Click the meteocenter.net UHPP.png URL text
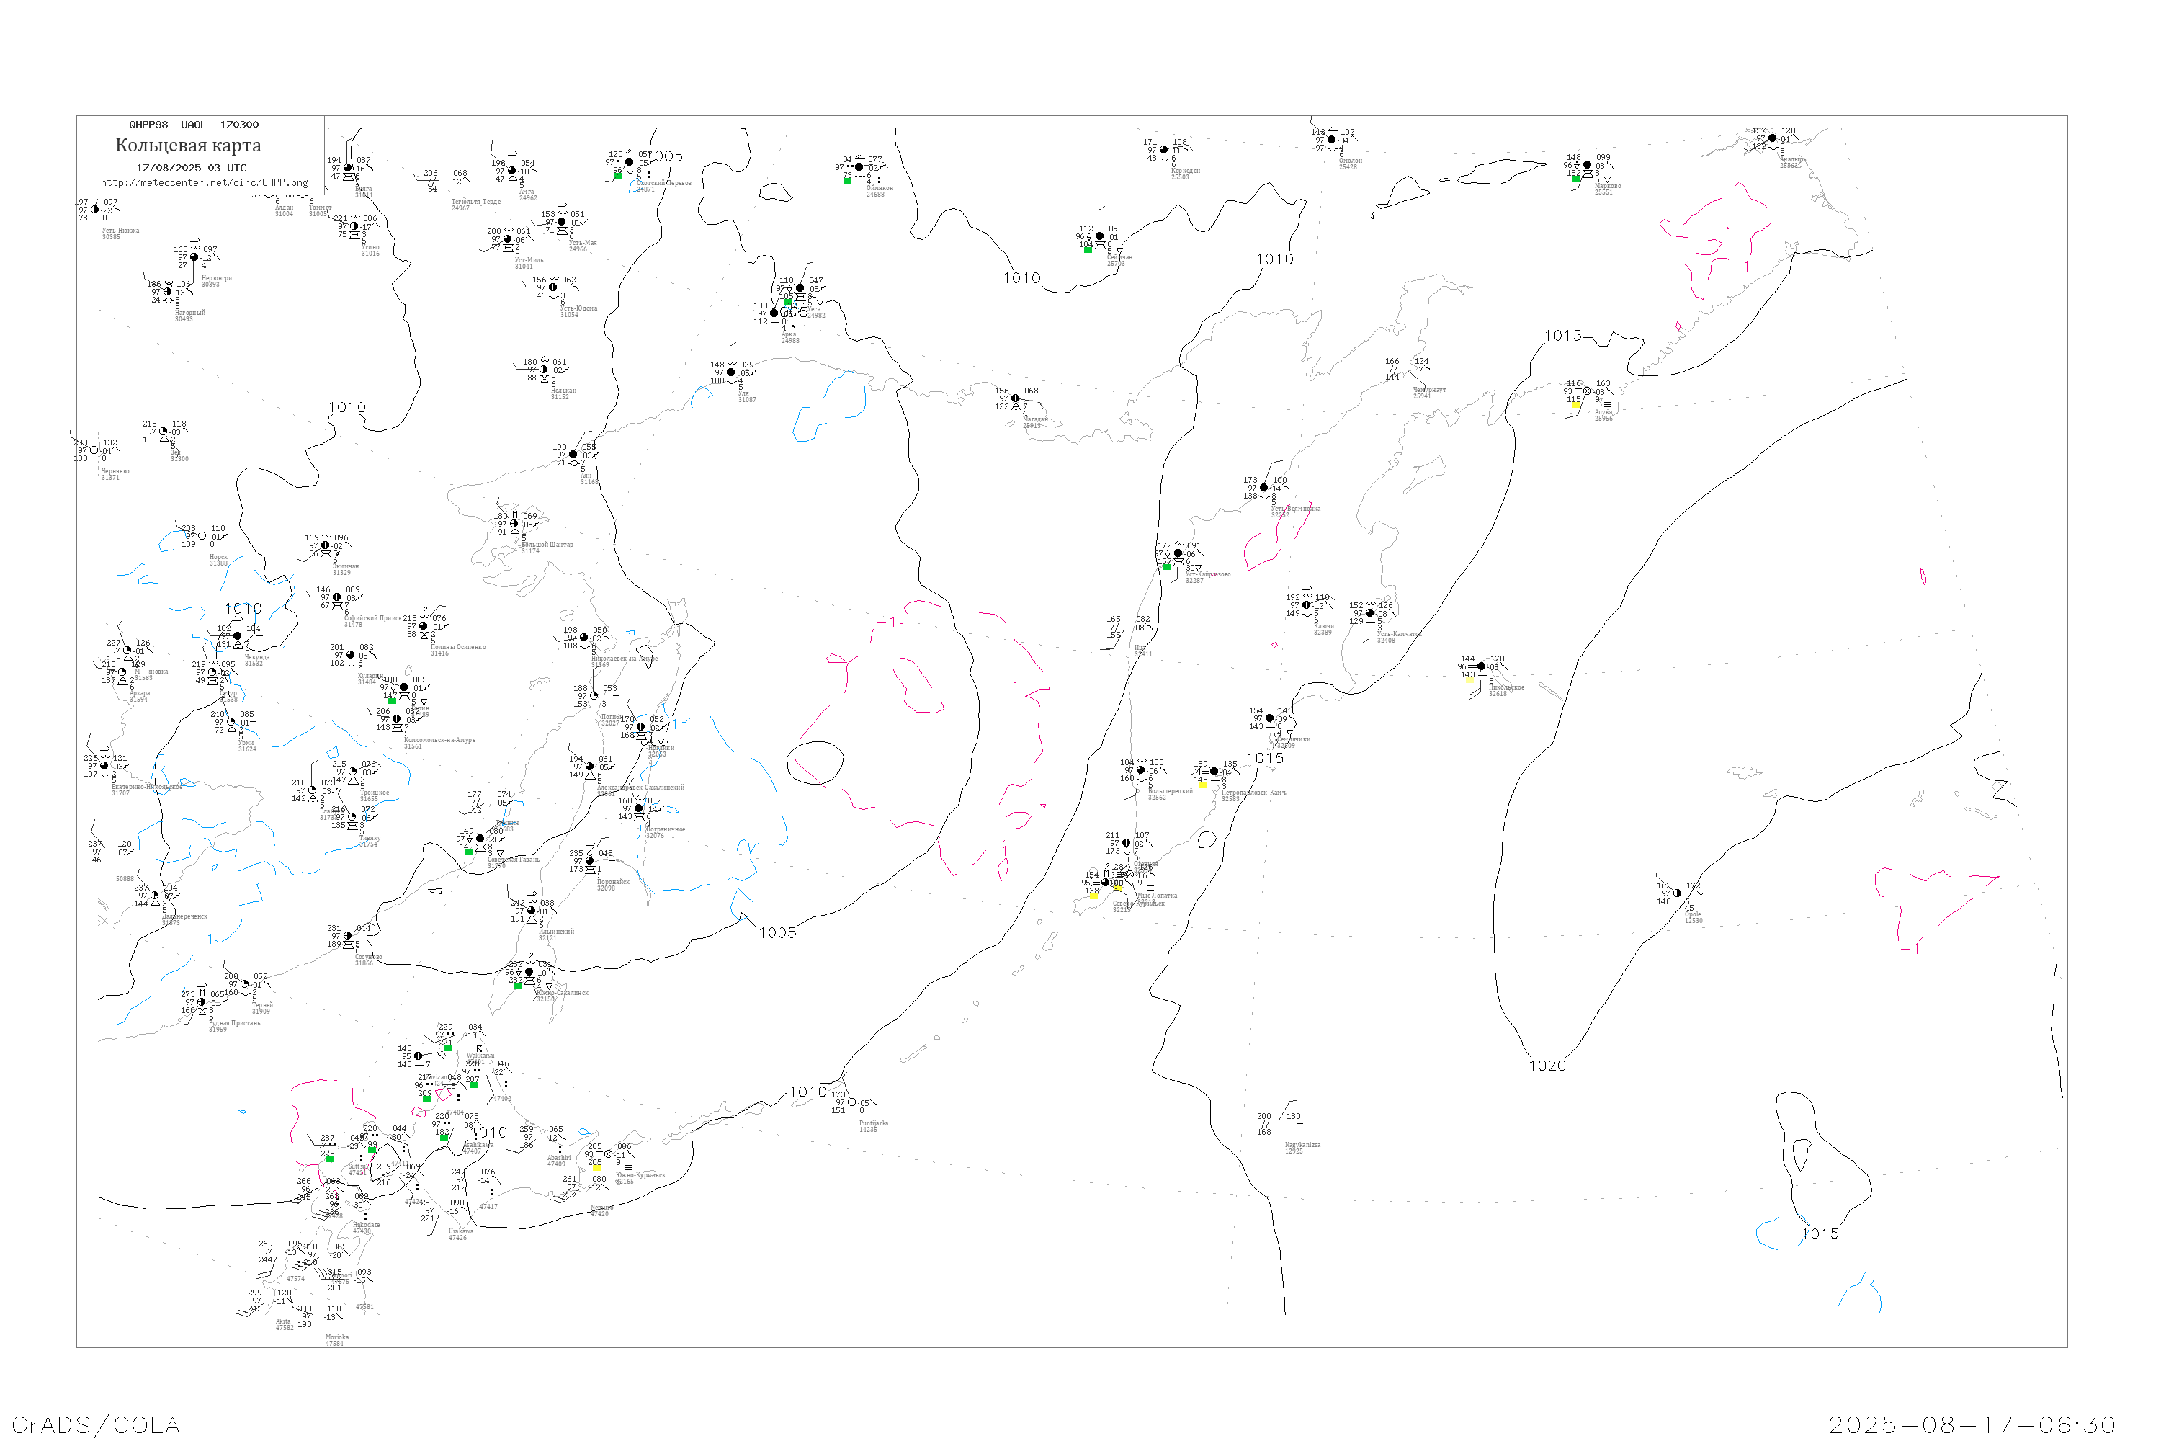Image resolution: width=2161 pixels, height=1441 pixels. tap(204, 183)
